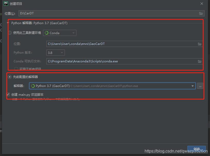Screen dimensions: 210x156
Task: Click the PyCharm logo in the title bar
Action: (6, 4)
